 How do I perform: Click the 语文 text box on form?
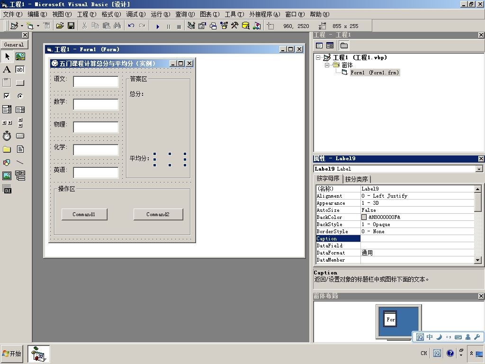click(96, 82)
